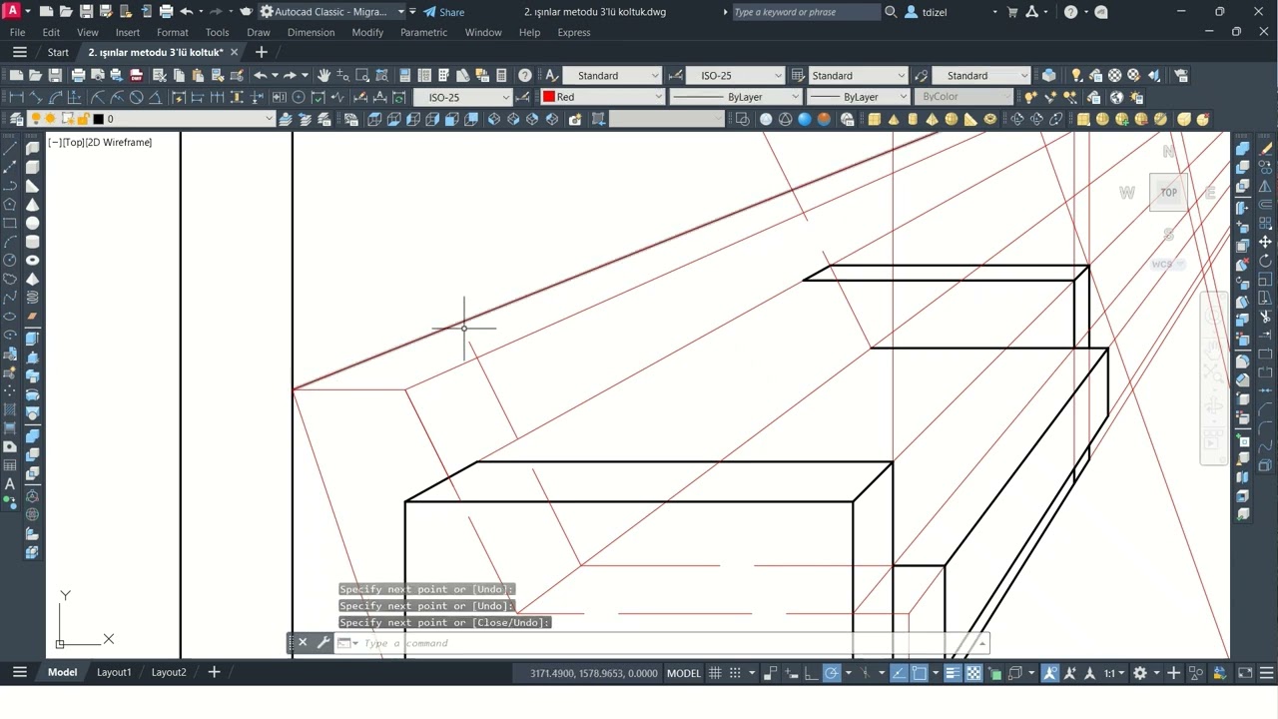Open the Standard multileader style dropdown

point(981,75)
